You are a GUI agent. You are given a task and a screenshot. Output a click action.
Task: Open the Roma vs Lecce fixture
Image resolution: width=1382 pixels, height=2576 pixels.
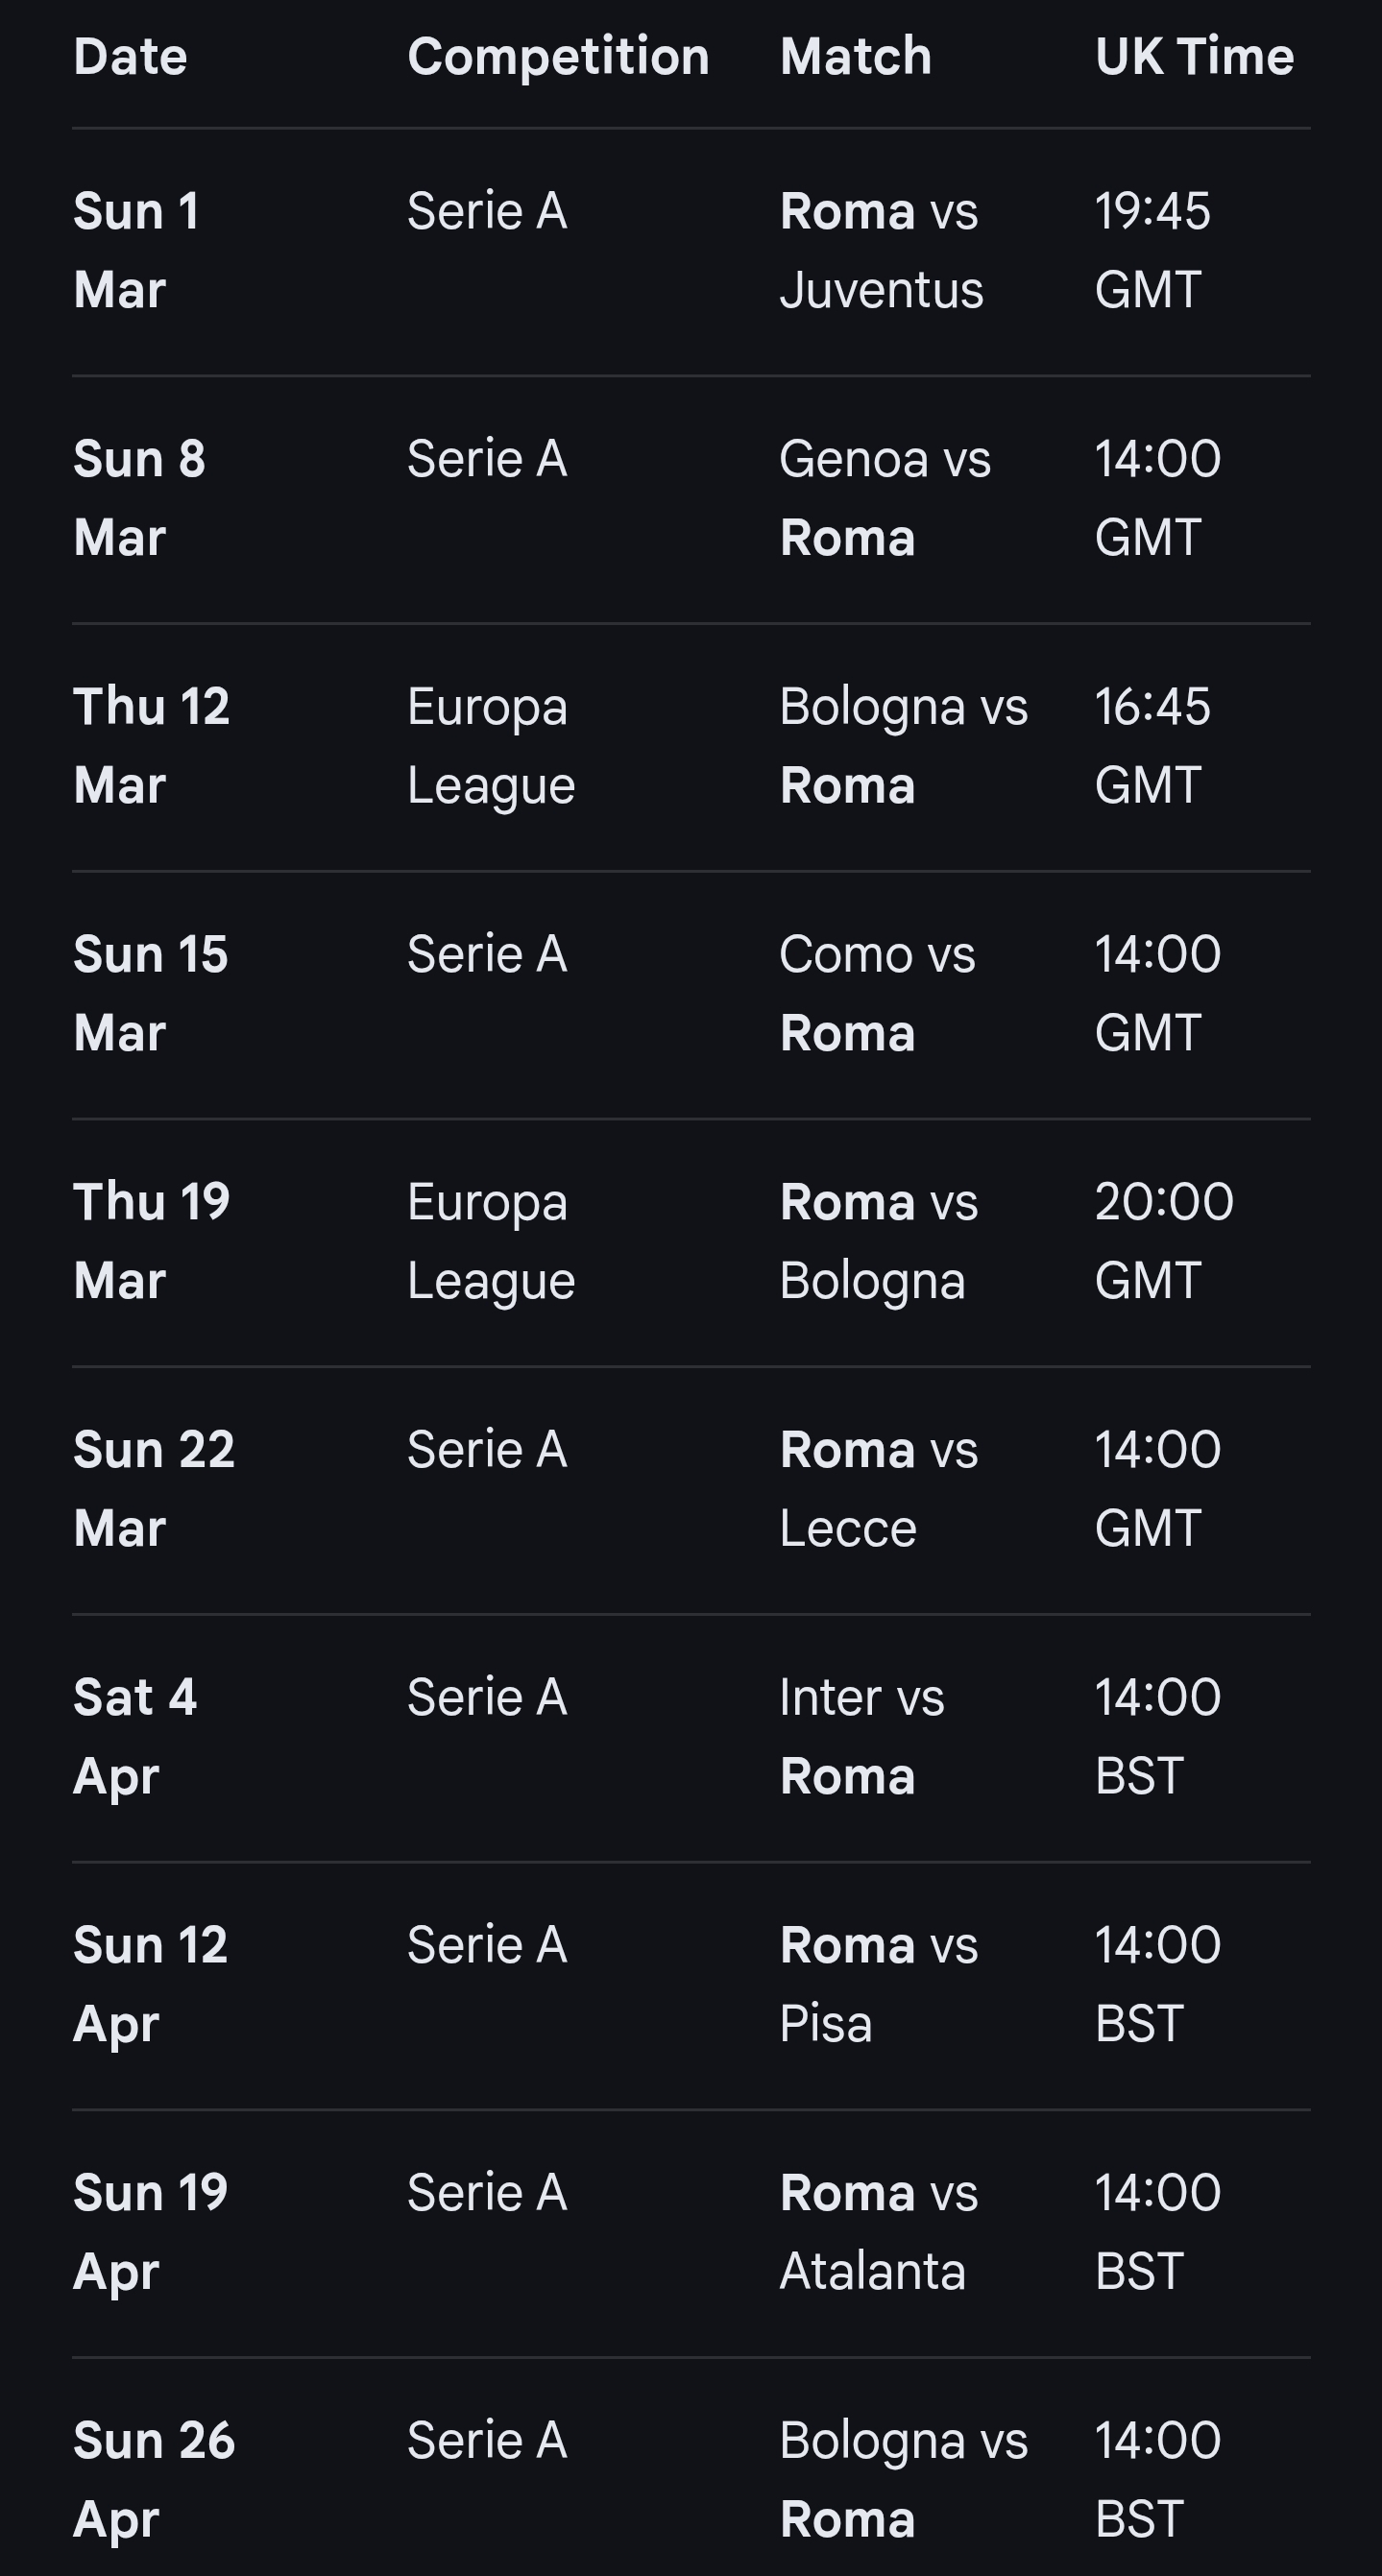point(878,1488)
